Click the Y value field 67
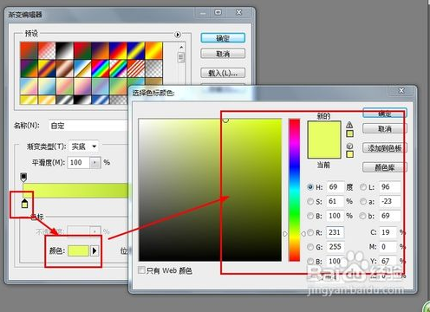Viewport: 430px width, 312px height. click(x=388, y=261)
